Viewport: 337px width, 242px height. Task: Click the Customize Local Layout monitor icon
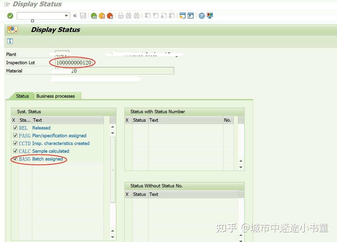point(210,16)
